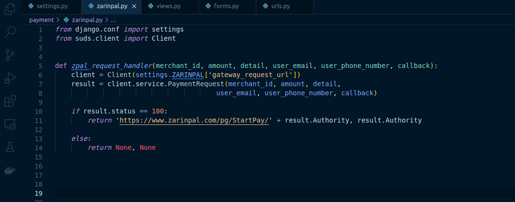Click the Python icon on views.py tab
The height and width of the screenshot is (202, 515).
[151, 6]
